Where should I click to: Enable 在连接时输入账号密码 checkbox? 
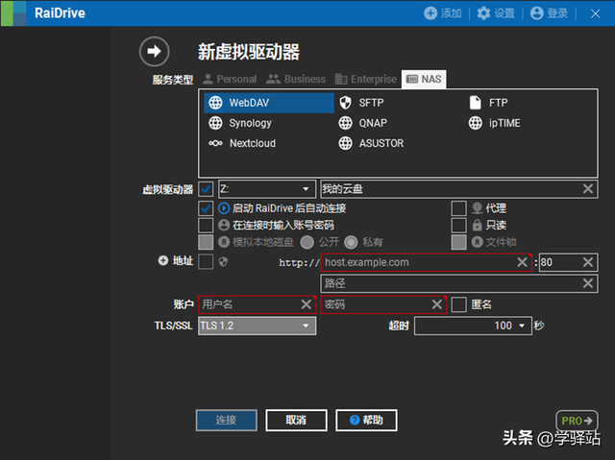pyautogui.click(x=206, y=225)
